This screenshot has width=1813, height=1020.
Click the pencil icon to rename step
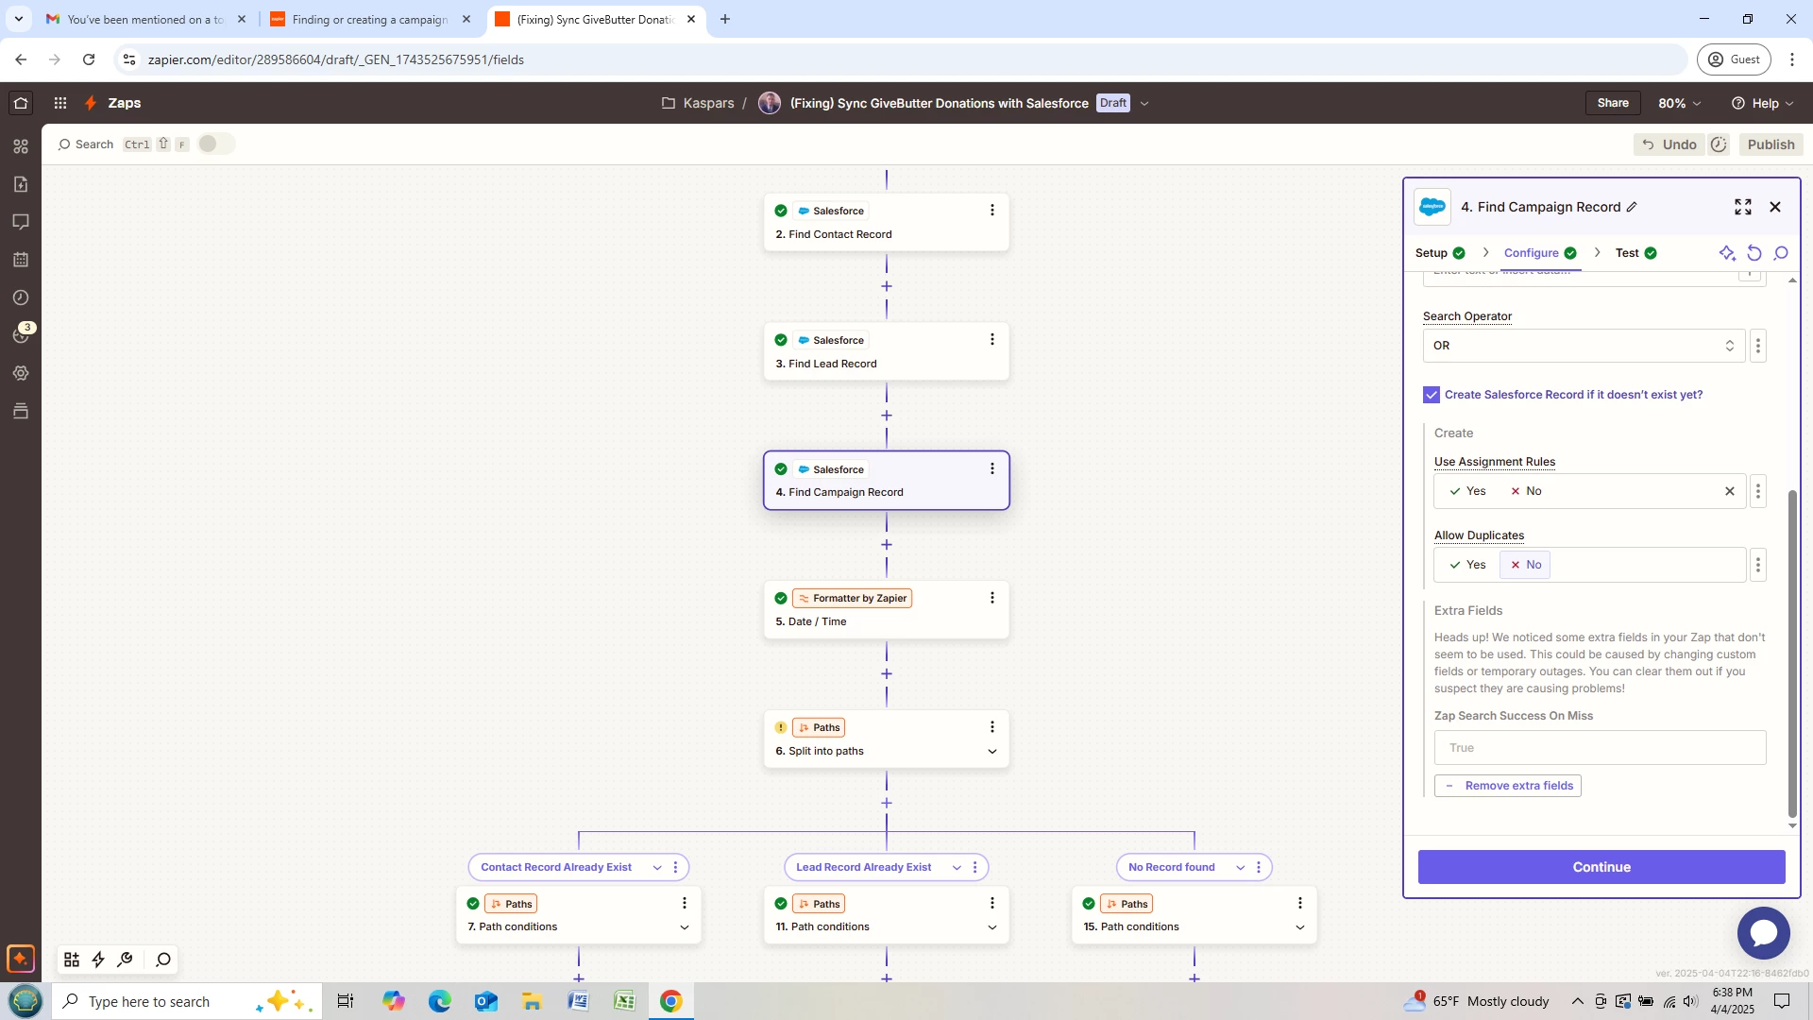pyautogui.click(x=1632, y=207)
